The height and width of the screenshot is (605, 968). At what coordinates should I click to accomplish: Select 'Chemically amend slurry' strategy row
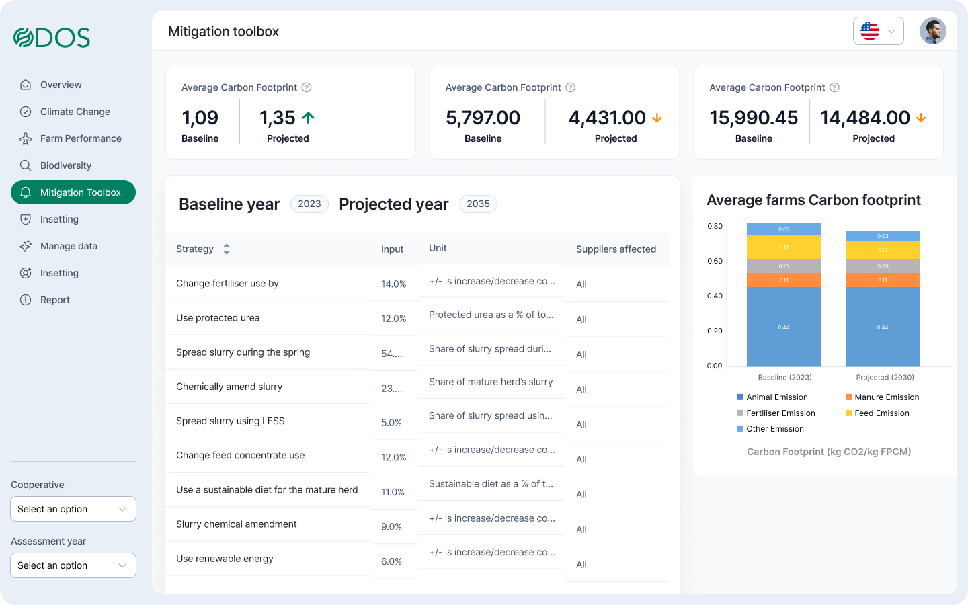click(268, 387)
